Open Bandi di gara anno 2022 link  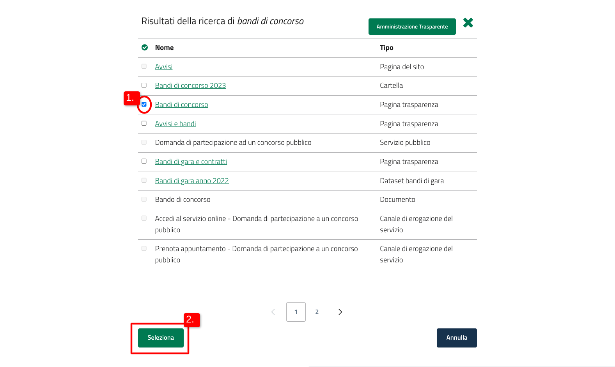point(192,181)
